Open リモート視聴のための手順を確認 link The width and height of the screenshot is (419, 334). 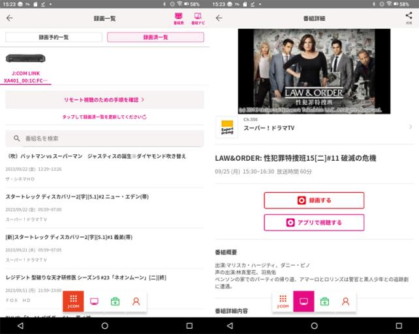(104, 100)
